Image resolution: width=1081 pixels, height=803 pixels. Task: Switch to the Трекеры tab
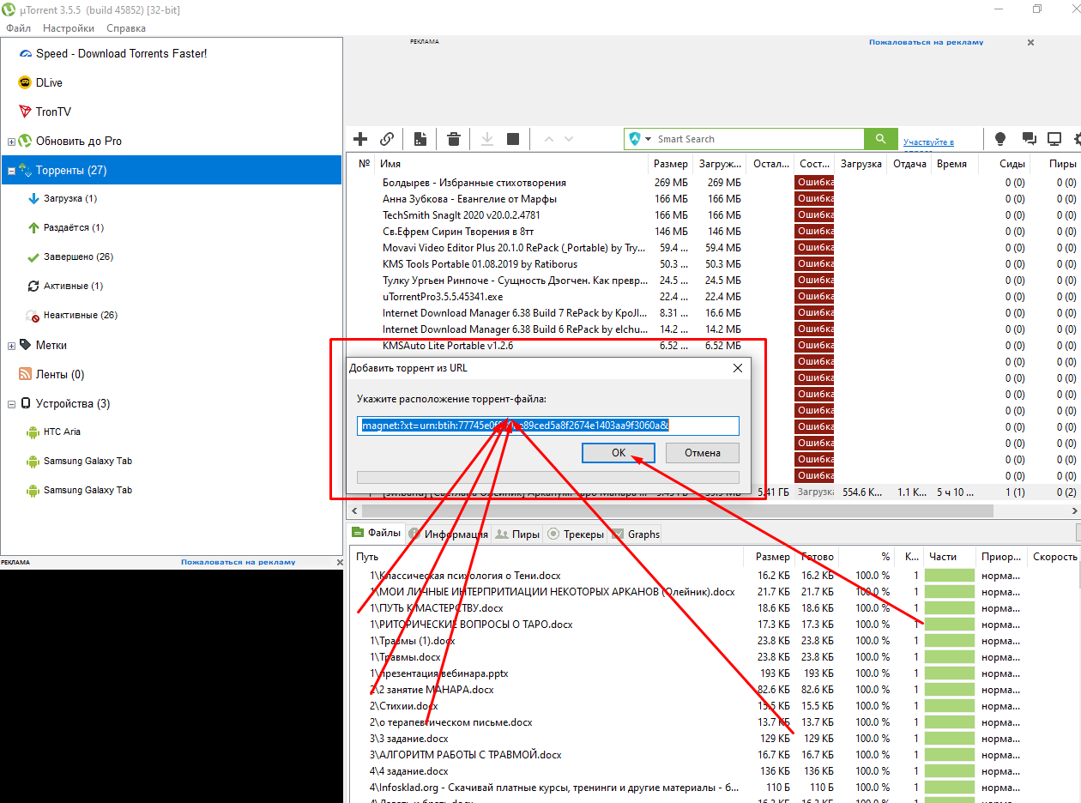coord(576,534)
